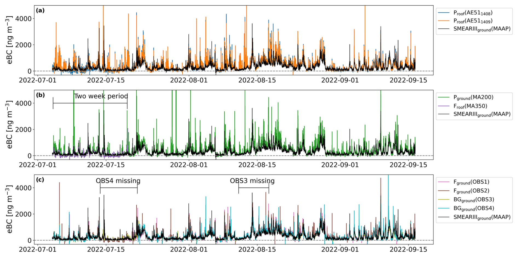Click the 'Two week period' annotation text
The height and width of the screenshot is (257, 518).
click(101, 96)
